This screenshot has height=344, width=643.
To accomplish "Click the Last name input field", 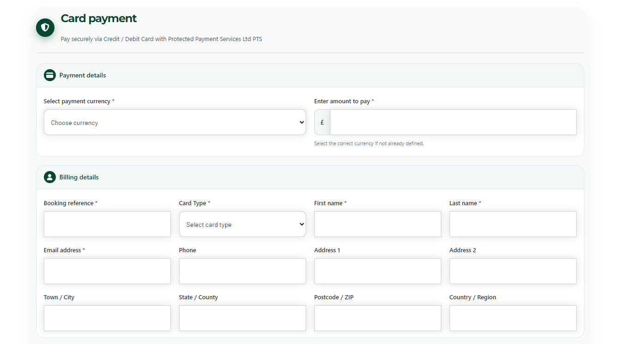I will (x=513, y=224).
